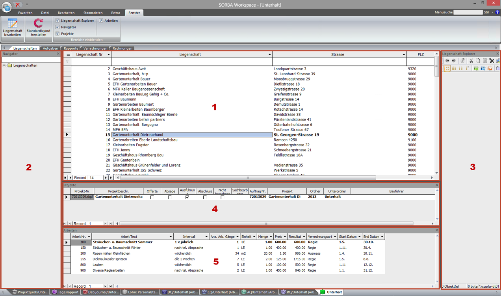Image resolution: width=501 pixels, height=296 pixels.
Task: Select small icons view in Liegenschaft Explorer
Action: [454, 69]
